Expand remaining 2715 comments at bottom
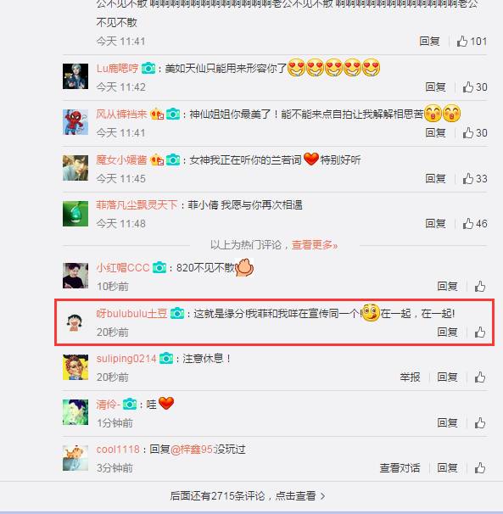This screenshot has width=503, height=514. pyautogui.click(x=248, y=495)
